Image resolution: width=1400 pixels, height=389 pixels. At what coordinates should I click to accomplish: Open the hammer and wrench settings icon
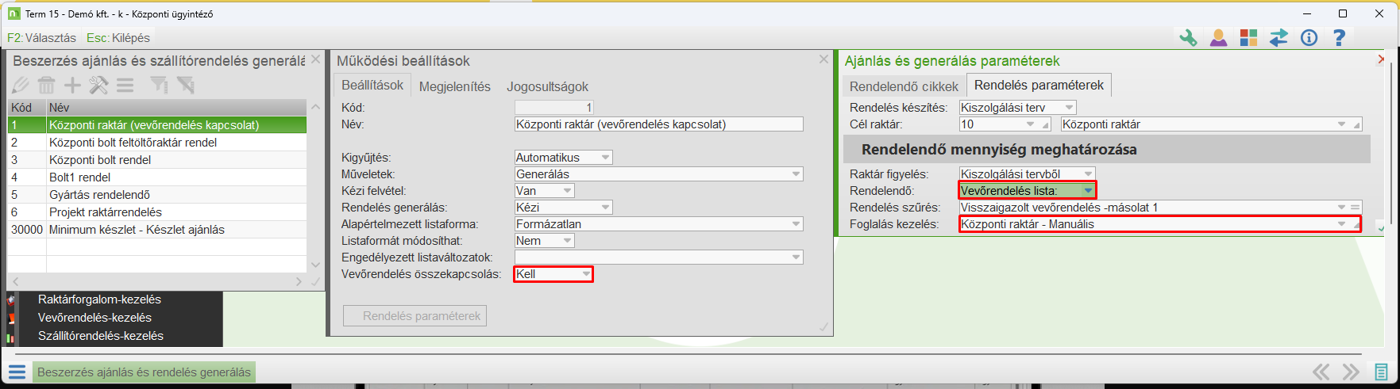[x=98, y=86]
